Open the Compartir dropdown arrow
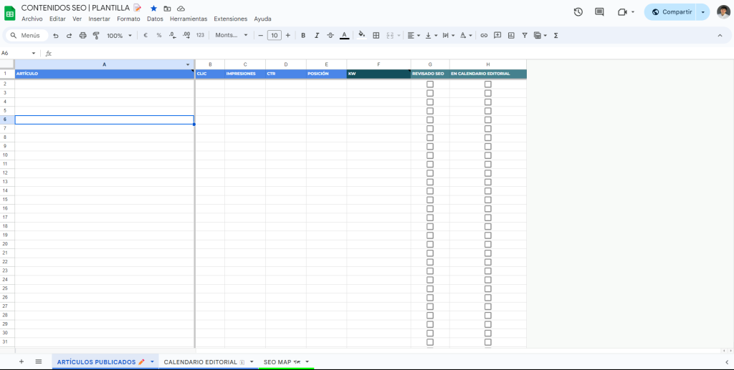This screenshot has width=734, height=370. click(703, 12)
